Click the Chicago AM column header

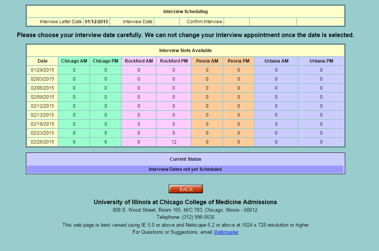[x=74, y=61]
